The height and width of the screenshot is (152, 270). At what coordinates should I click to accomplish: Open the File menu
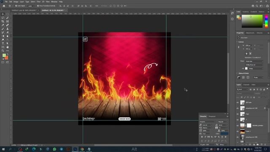click(x=6, y=2)
